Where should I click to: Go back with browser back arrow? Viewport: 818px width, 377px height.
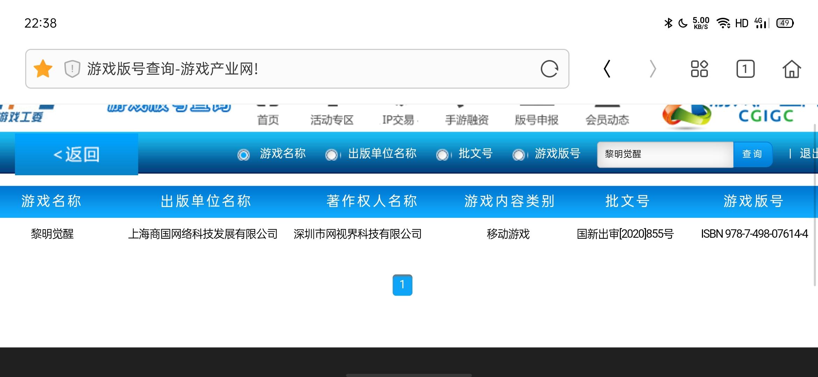607,69
